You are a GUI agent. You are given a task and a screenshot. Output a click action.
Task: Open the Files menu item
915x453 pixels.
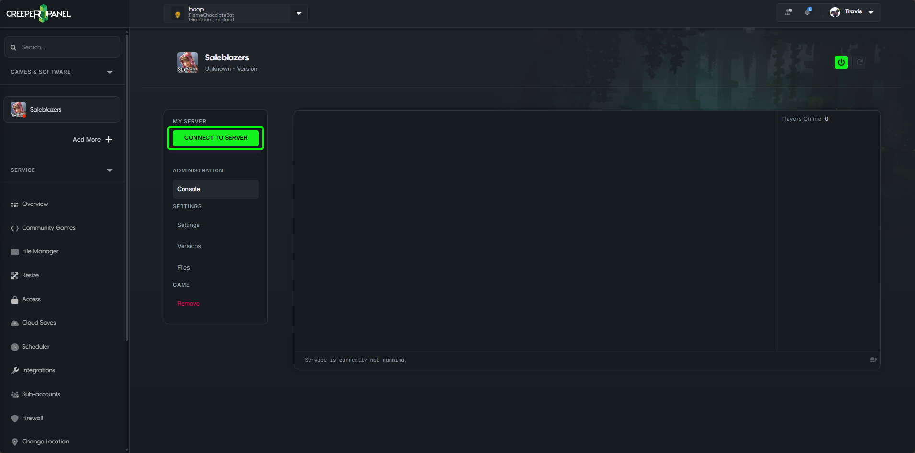pos(183,268)
